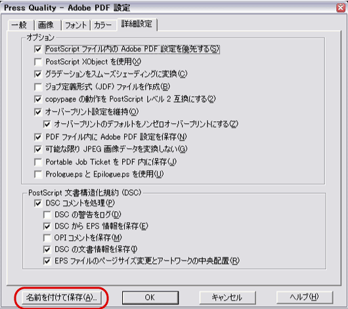Uncheck copypage PostScript レベル 2 互換 option
Screen dimensions: 348x309
[38, 99]
